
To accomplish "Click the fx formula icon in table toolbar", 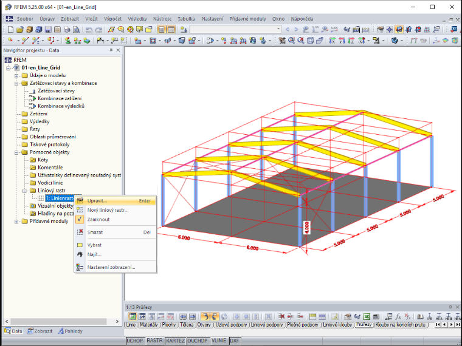I will click(x=398, y=317).
